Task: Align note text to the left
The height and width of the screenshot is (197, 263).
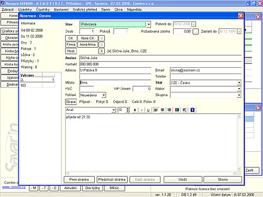Action: click(x=156, y=110)
